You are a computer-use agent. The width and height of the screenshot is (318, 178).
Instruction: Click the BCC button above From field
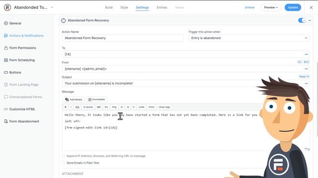pyautogui.click(x=307, y=62)
